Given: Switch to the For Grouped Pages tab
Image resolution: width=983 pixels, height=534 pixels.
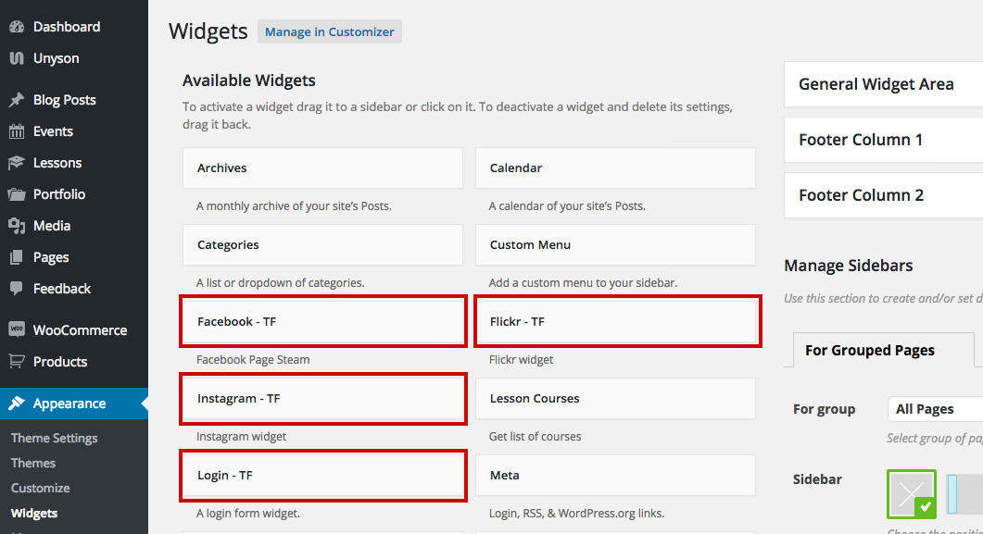Looking at the screenshot, I should point(883,350).
